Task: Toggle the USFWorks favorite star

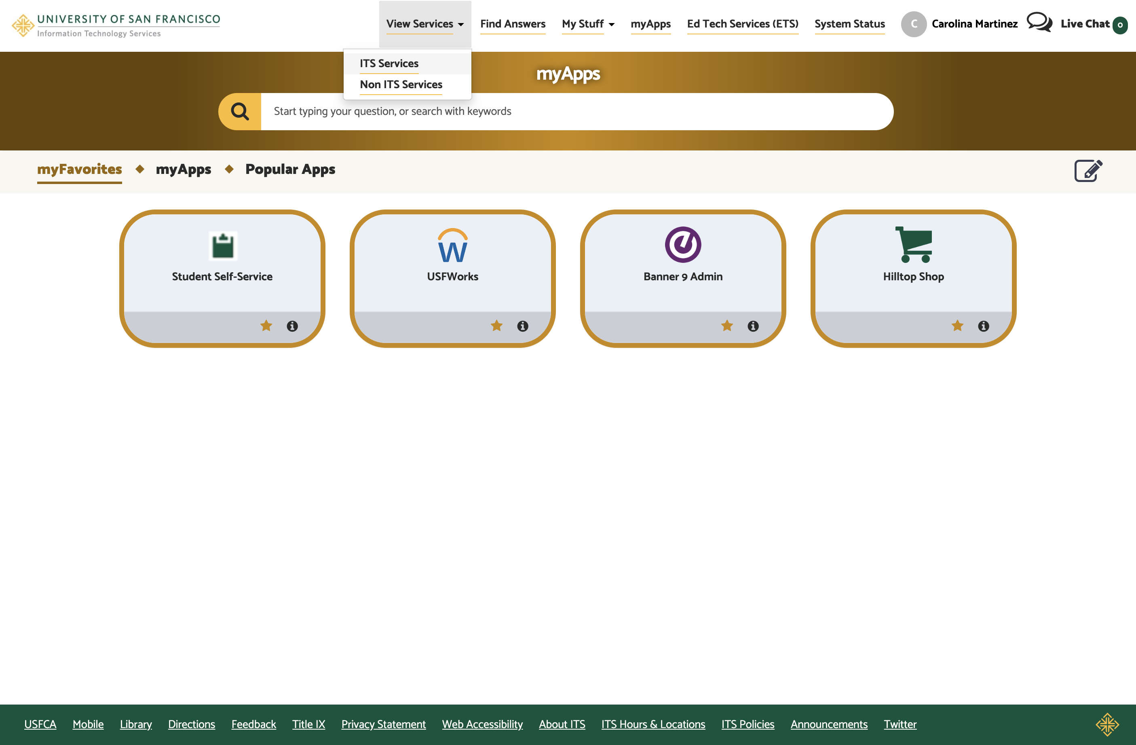Action: coord(496,326)
